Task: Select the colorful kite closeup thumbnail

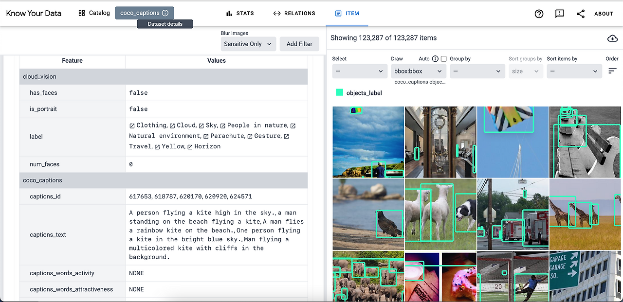Action: [513, 142]
